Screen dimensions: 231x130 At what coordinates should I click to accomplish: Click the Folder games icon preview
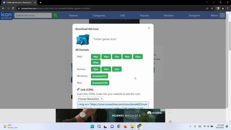pyautogui.click(x=83, y=39)
